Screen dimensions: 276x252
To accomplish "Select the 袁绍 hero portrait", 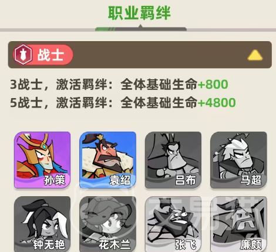I will pos(107,160).
